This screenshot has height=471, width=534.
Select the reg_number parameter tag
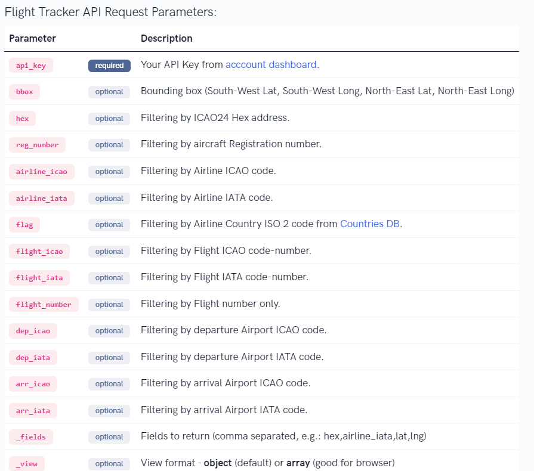pyautogui.click(x=37, y=145)
